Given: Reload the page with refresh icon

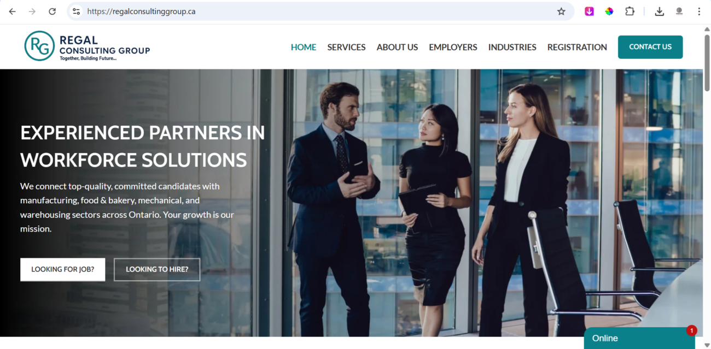Looking at the screenshot, I should [53, 11].
